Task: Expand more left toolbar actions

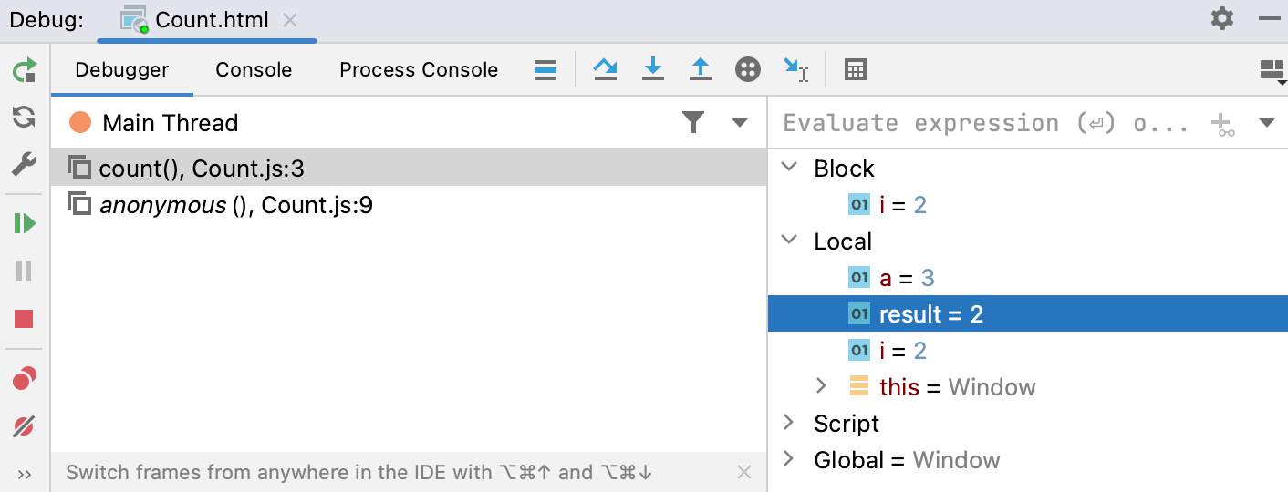Action: pos(25,474)
